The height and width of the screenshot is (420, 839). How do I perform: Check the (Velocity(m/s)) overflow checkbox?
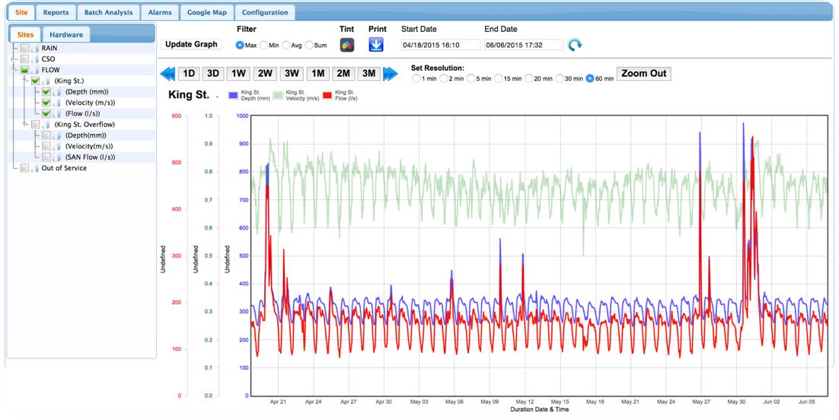coord(46,146)
